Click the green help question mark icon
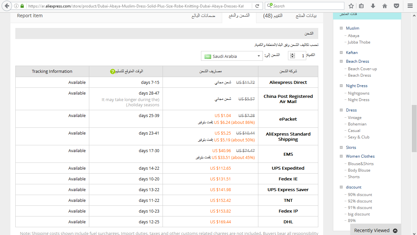The image size is (417, 235). pyautogui.click(x=112, y=72)
